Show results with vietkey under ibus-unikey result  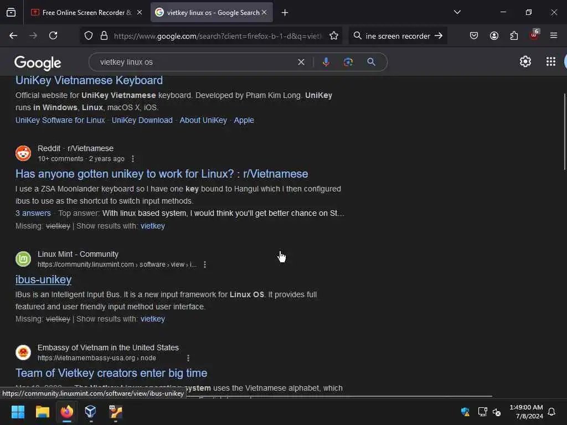[153, 319]
